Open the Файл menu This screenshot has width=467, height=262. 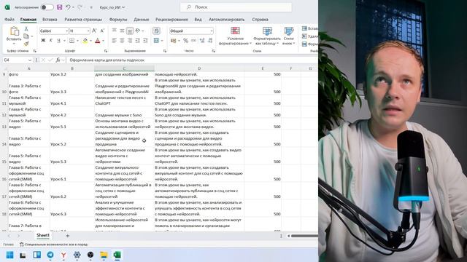tap(9, 20)
